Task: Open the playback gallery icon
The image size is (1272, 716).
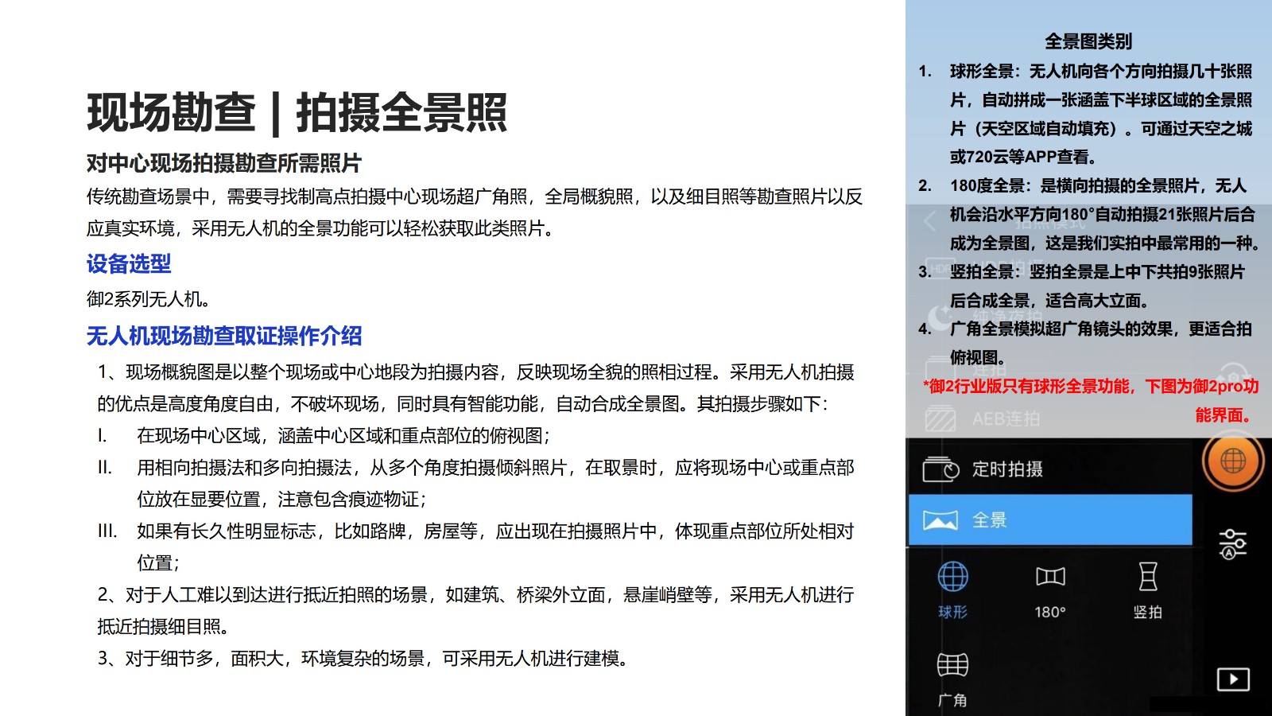Action: click(1232, 679)
